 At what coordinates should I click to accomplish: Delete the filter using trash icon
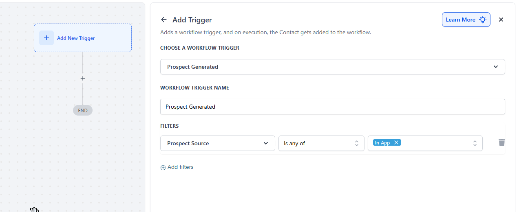click(x=501, y=142)
